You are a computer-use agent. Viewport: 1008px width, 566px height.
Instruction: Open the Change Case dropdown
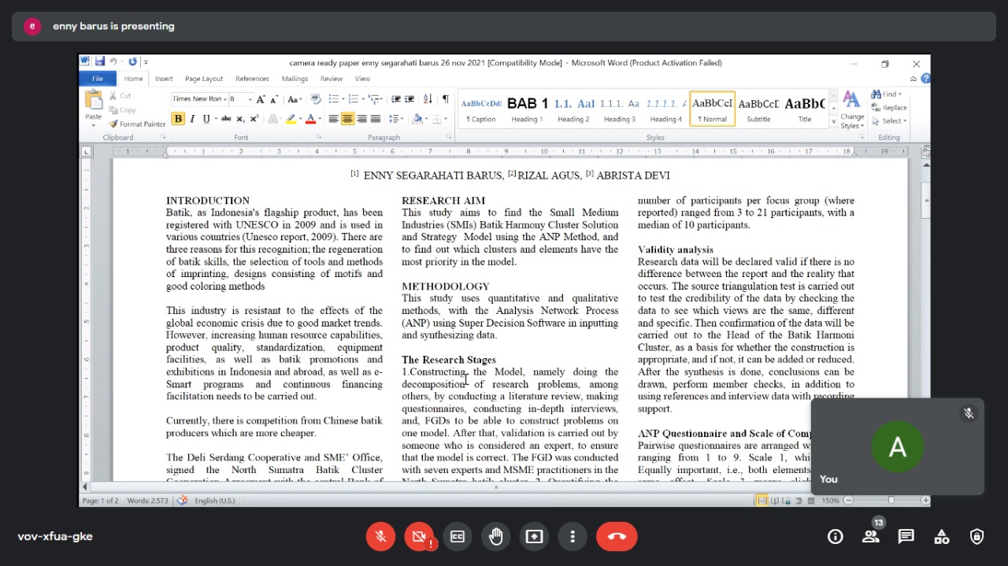tap(295, 99)
